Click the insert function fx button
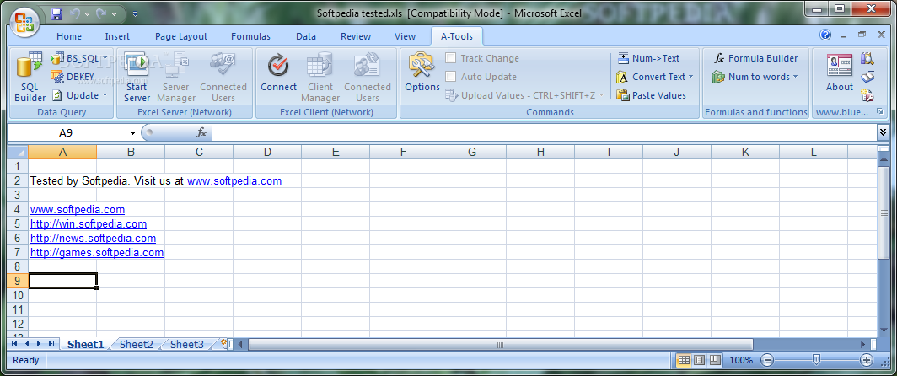 (201, 132)
